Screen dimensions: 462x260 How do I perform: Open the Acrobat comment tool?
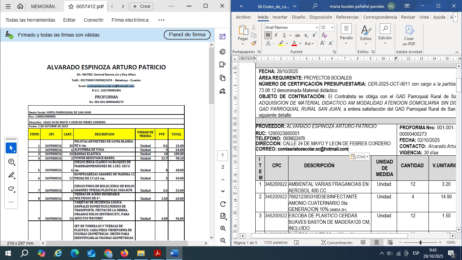(x=11, y=161)
